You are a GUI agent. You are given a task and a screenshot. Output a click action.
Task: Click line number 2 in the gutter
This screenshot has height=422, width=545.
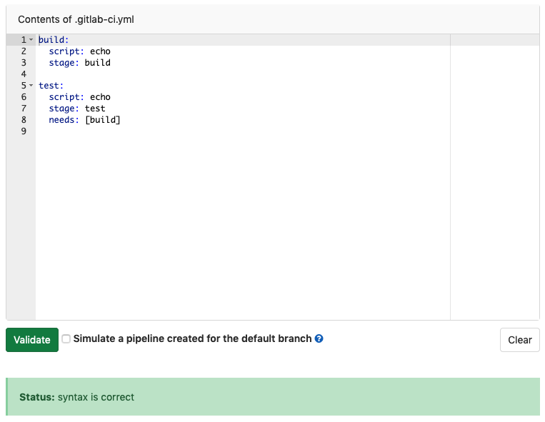pos(24,51)
